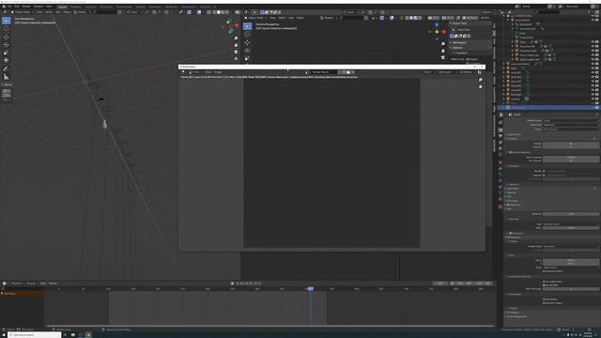The image size is (601, 338).
Task: Toggle the Transparent film checkbox
Action: tap(510, 233)
